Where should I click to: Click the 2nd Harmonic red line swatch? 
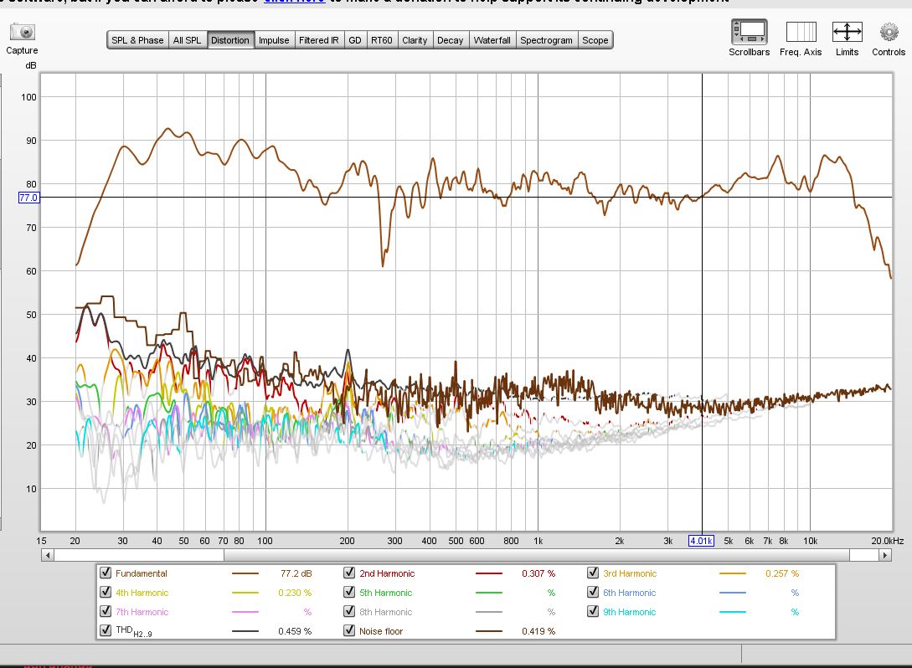coord(488,573)
